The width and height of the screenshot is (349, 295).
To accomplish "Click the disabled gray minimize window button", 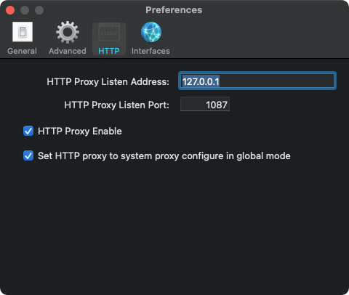I will pyautogui.click(x=25, y=10).
